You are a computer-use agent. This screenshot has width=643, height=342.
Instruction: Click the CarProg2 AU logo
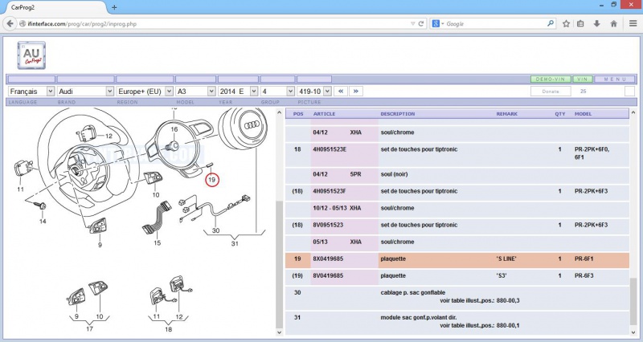[x=32, y=55]
